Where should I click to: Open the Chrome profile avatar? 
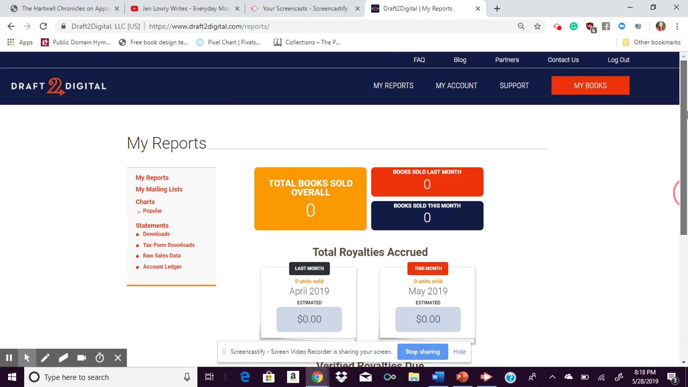661,26
